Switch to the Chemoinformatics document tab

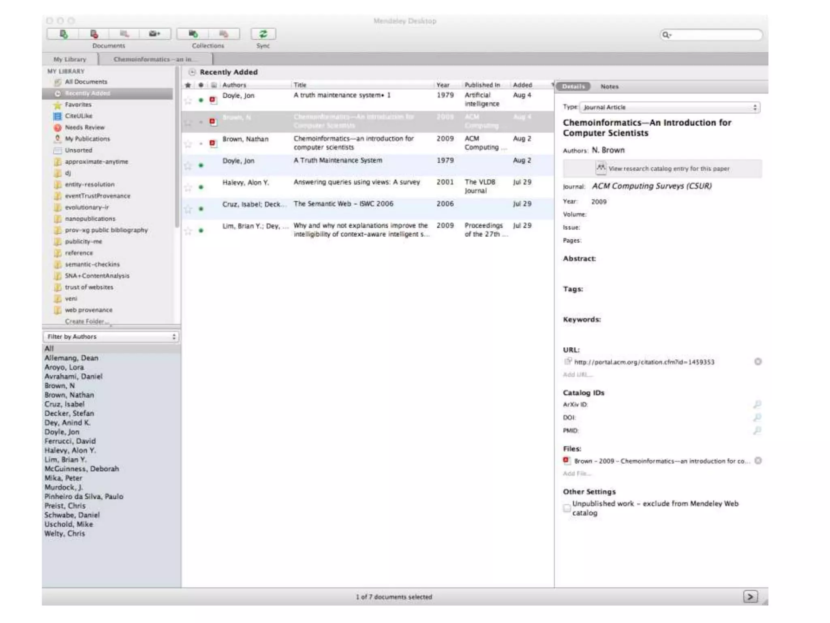[154, 59]
